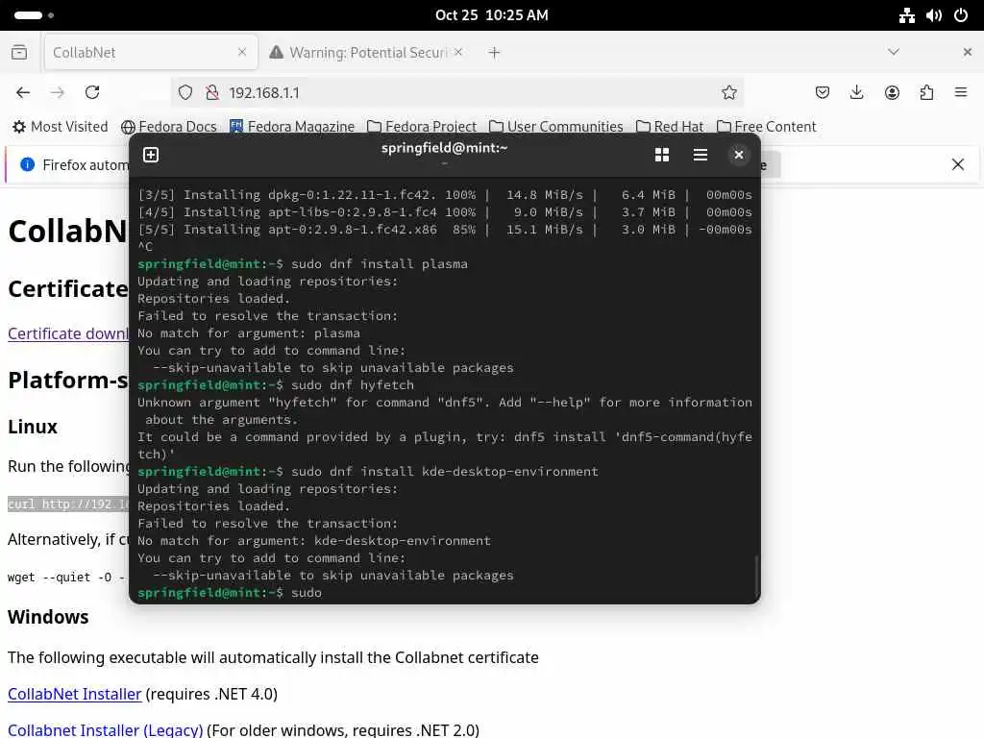Screen dimensions: 984x738
Task: Open the Most Visited bookmarks
Action: 61,127
